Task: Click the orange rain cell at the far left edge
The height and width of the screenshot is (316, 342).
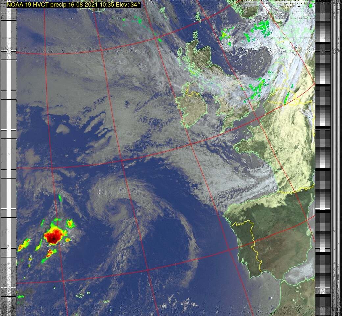Action: pyautogui.click(x=24, y=245)
